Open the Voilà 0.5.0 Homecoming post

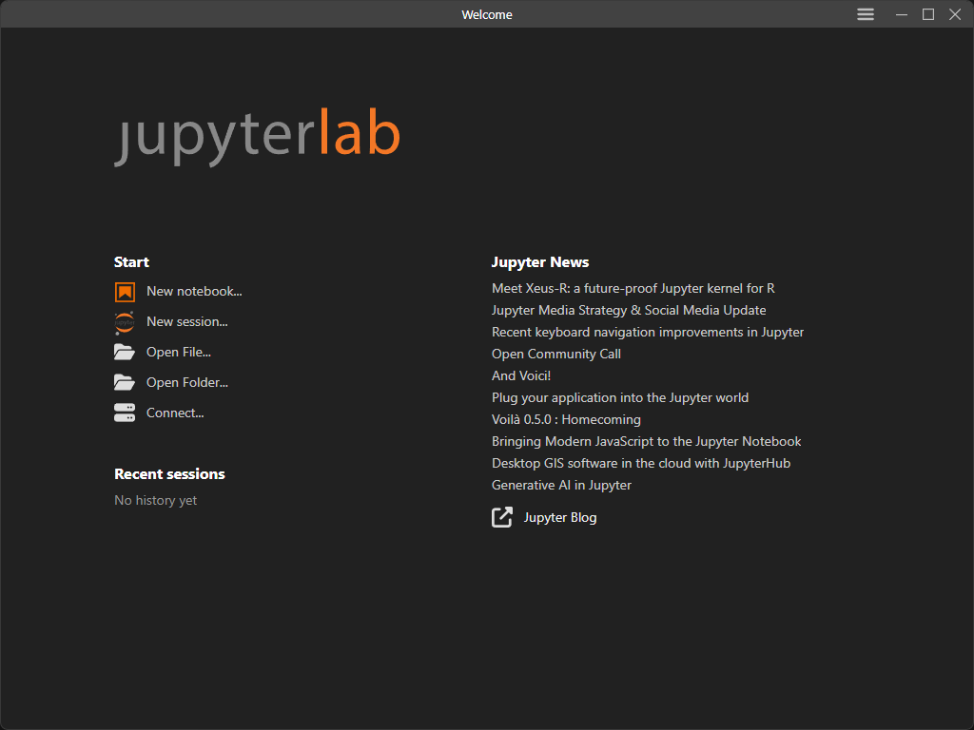point(566,419)
